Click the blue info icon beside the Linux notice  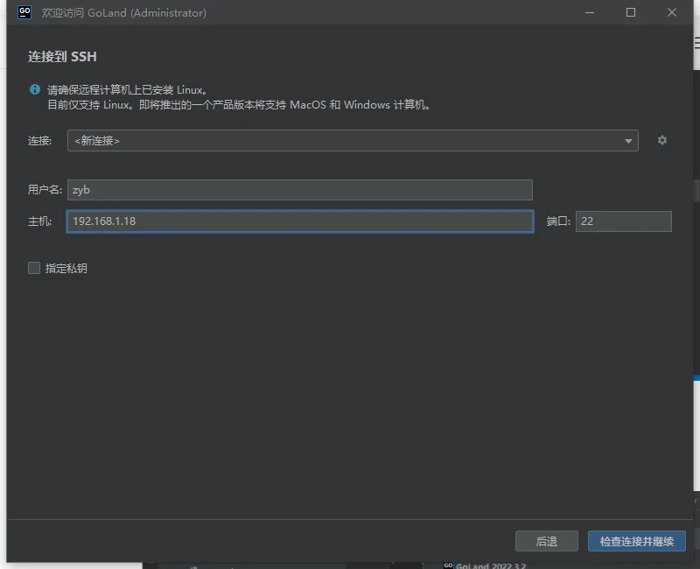coord(35,89)
